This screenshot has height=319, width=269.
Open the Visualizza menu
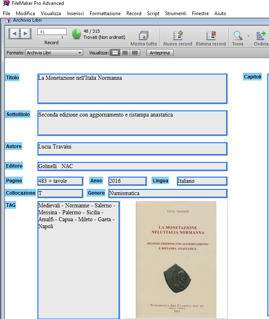click(x=51, y=13)
